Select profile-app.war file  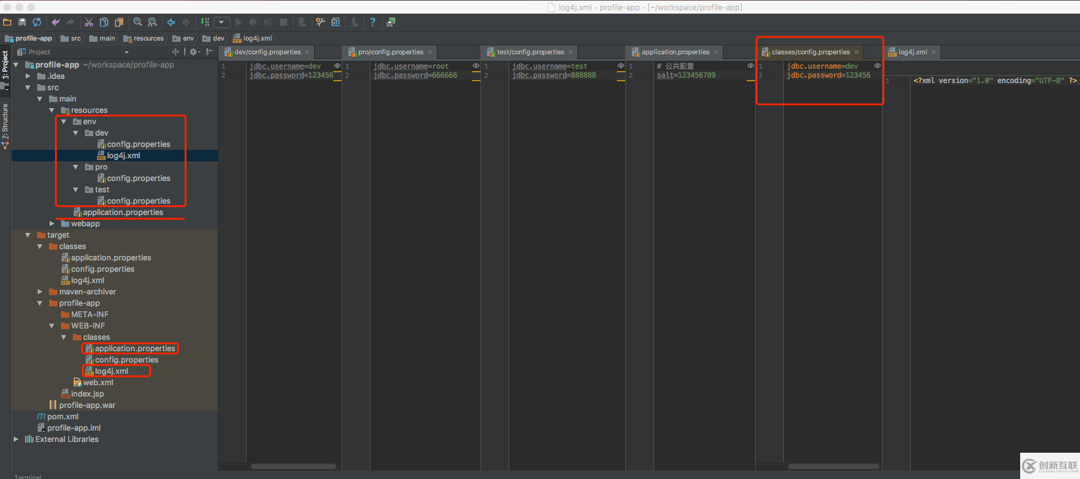click(x=82, y=405)
